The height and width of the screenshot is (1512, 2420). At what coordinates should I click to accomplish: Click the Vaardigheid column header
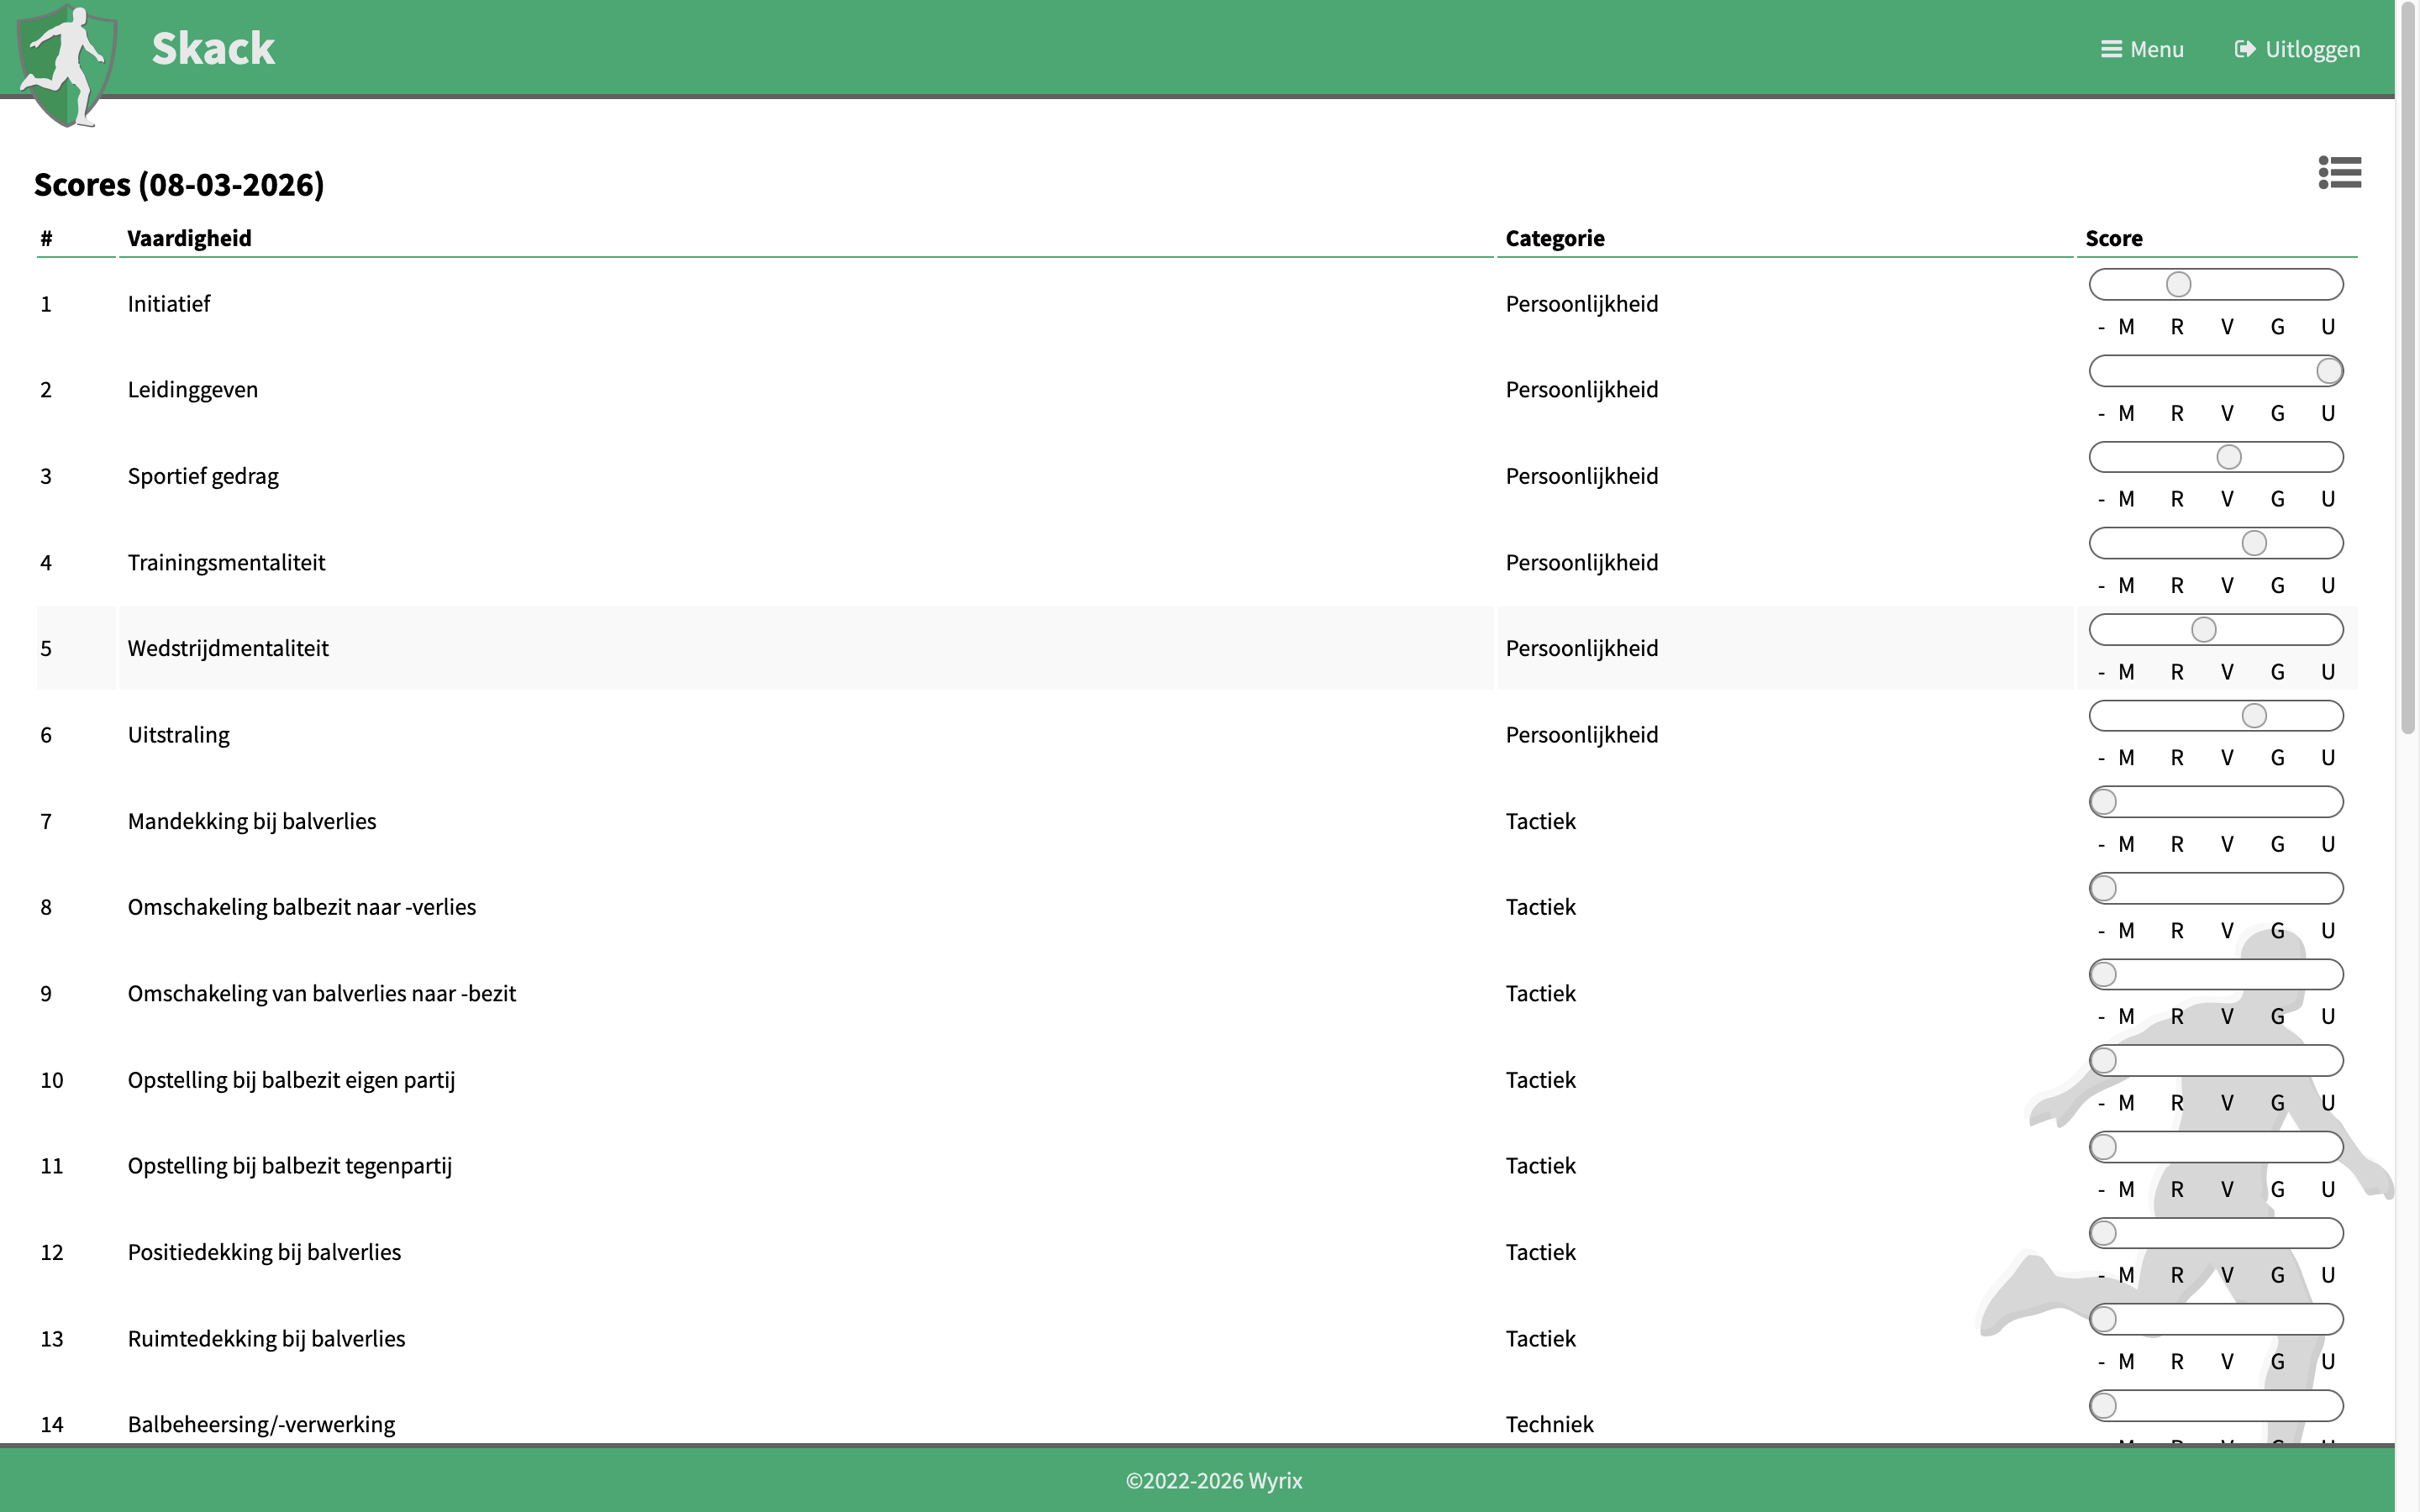point(189,238)
